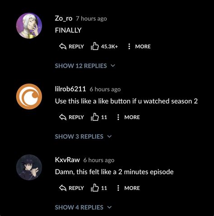The width and height of the screenshot is (214, 216).
Task: Click the 45.3K+ like count
Action: coord(109,47)
